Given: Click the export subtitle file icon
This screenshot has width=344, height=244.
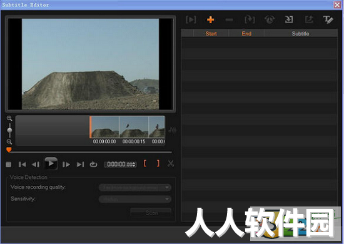Looking at the screenshot, I should (309, 20).
